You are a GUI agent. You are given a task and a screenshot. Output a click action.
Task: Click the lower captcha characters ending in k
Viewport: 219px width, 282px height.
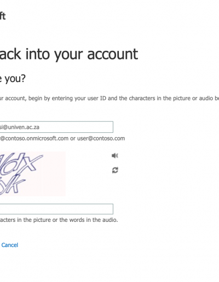click(x=13, y=185)
